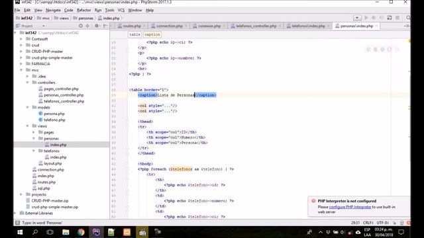Switch to telefonos_controller.php tab
Screen dimensions: 424x238
[x=256, y=26]
